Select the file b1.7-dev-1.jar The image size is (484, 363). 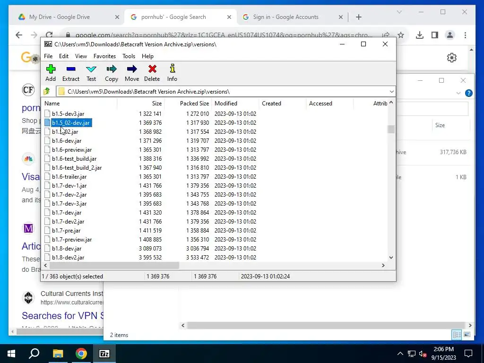pyautogui.click(x=69, y=185)
